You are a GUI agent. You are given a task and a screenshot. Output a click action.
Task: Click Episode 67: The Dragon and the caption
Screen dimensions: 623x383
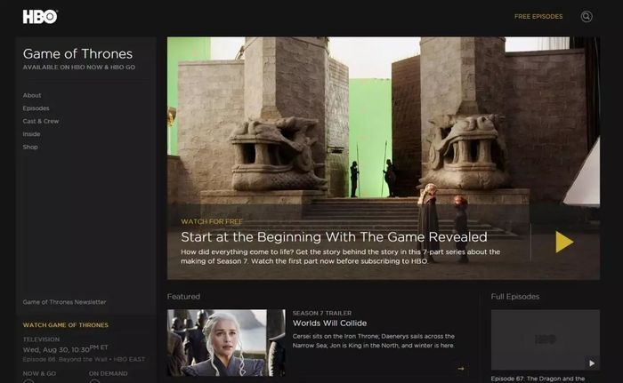pyautogui.click(x=538, y=379)
